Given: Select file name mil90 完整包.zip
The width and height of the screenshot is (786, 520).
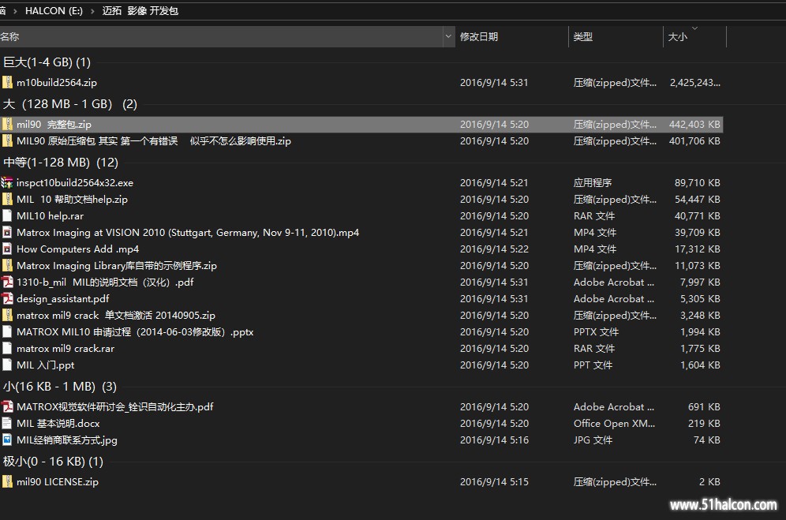Looking at the screenshot, I should [x=54, y=125].
